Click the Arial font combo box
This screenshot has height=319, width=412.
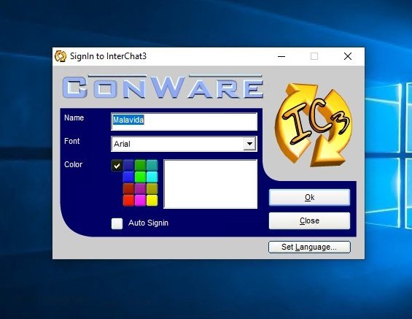tap(184, 144)
